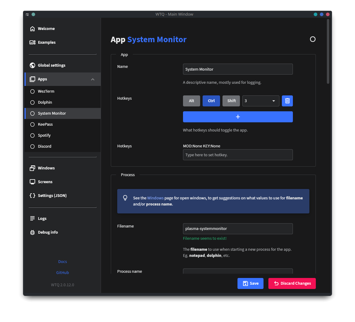The image size is (355, 322).
Task: Open the GitHub link
Action: click(x=62, y=273)
